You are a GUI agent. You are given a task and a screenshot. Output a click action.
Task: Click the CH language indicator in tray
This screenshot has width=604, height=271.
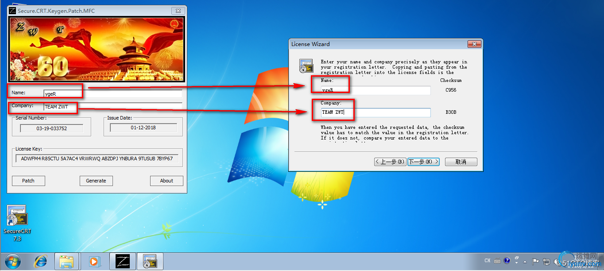coord(488,261)
